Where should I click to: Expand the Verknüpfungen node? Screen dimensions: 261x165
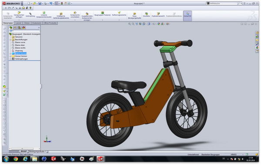click(10, 59)
